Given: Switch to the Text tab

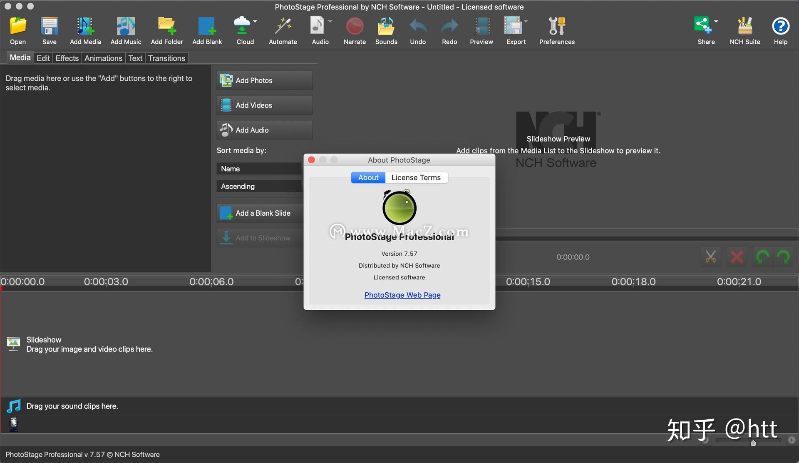Looking at the screenshot, I should [x=135, y=58].
